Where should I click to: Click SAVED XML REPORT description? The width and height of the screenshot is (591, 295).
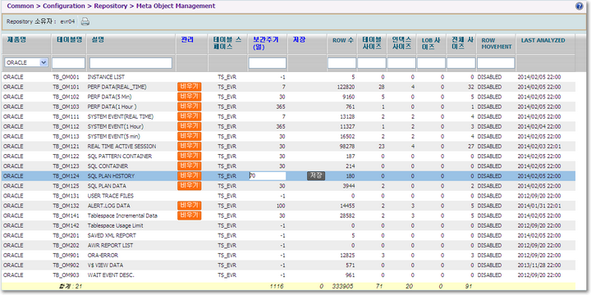tap(112, 235)
